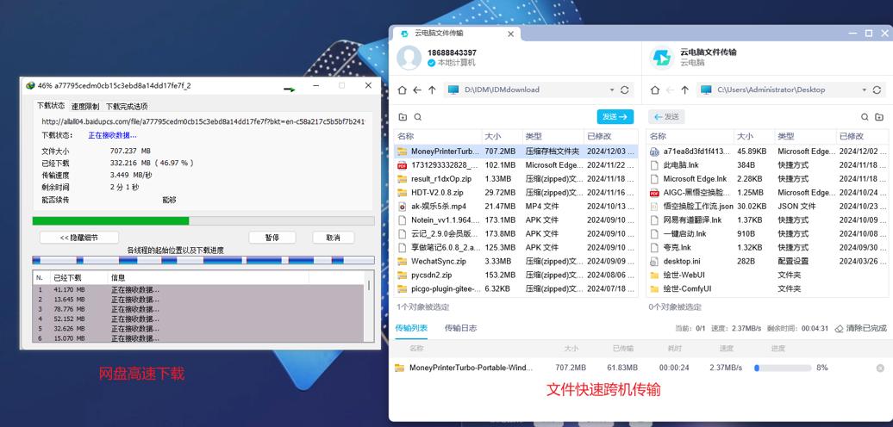893x427 pixels.
Task: Close the 云电脑文件传输 tab
Action: [x=510, y=34]
